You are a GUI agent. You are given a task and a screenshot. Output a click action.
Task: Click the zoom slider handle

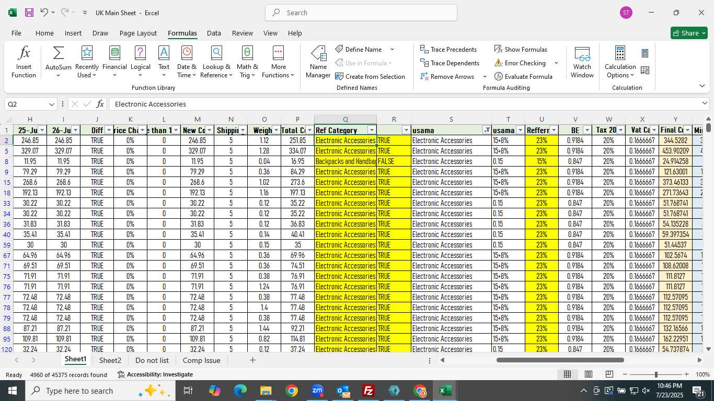click(x=656, y=374)
